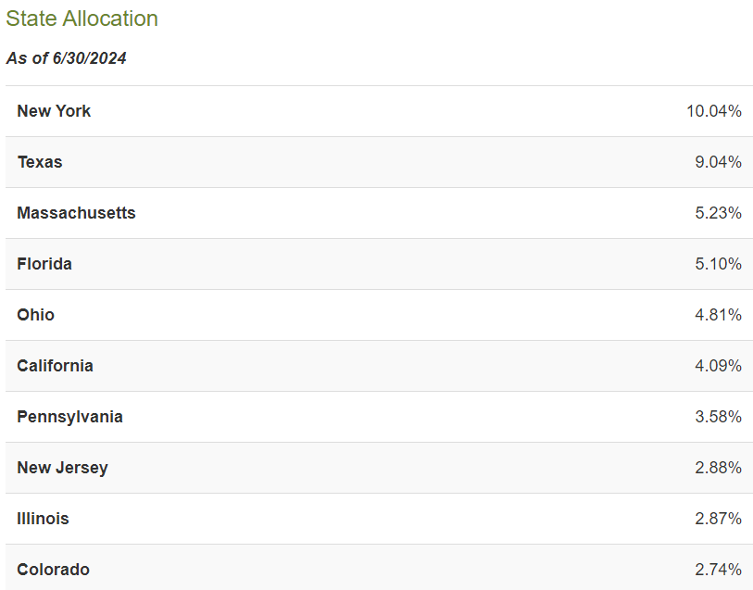Click the State Allocation heading
Viewport: 753px width, 590px height.
[x=82, y=19]
